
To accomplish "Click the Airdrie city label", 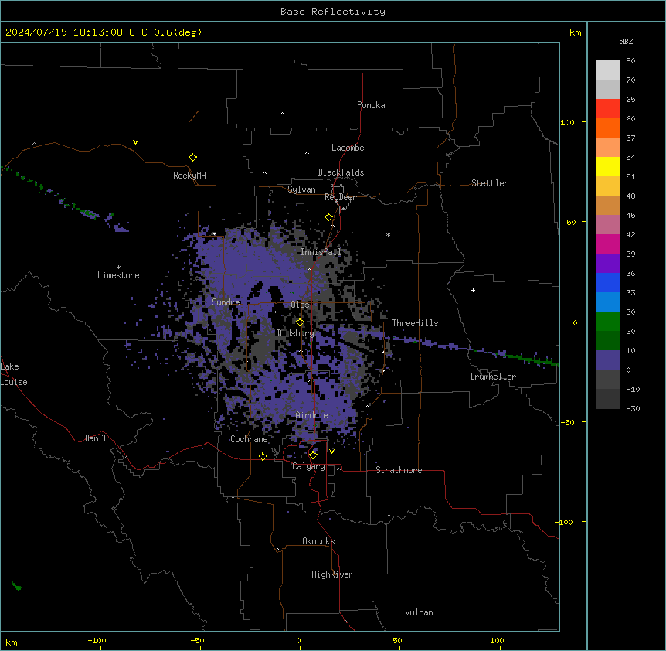I will (312, 415).
